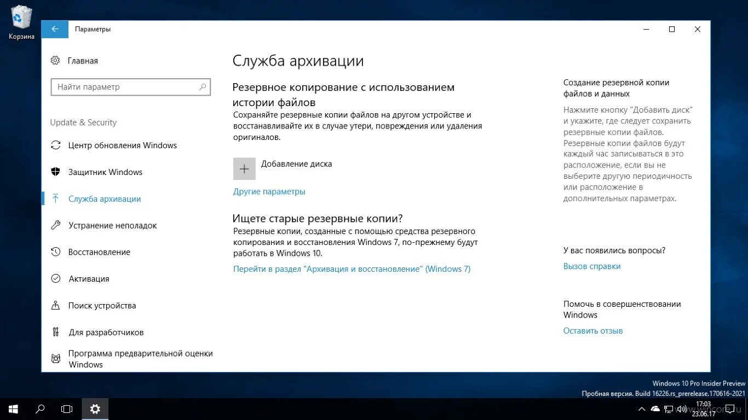748x420 pixels.
Task: Select the Центр обновления Windows refresh icon
Action: coord(55,145)
